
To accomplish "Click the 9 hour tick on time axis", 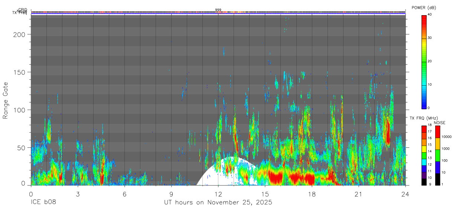I will coord(171,194).
